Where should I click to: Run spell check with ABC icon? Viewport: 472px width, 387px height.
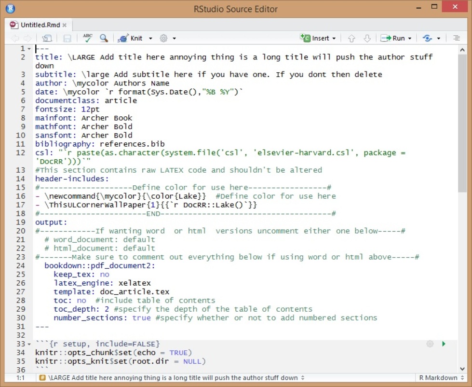[88, 38]
